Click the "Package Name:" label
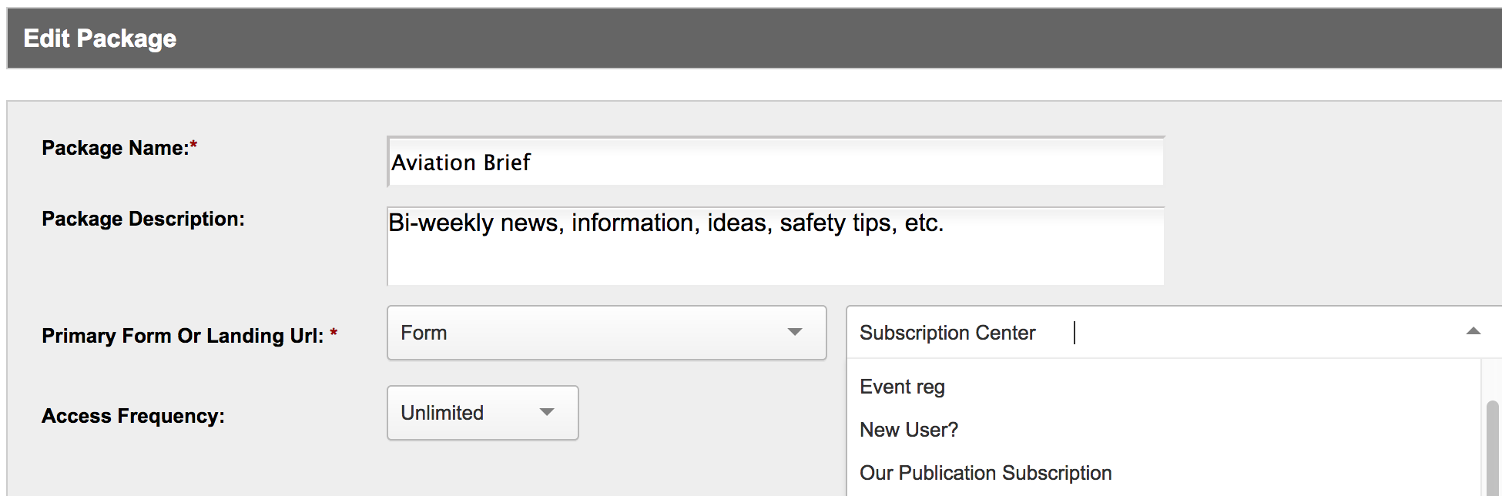The height and width of the screenshot is (496, 1502). pyautogui.click(x=115, y=148)
